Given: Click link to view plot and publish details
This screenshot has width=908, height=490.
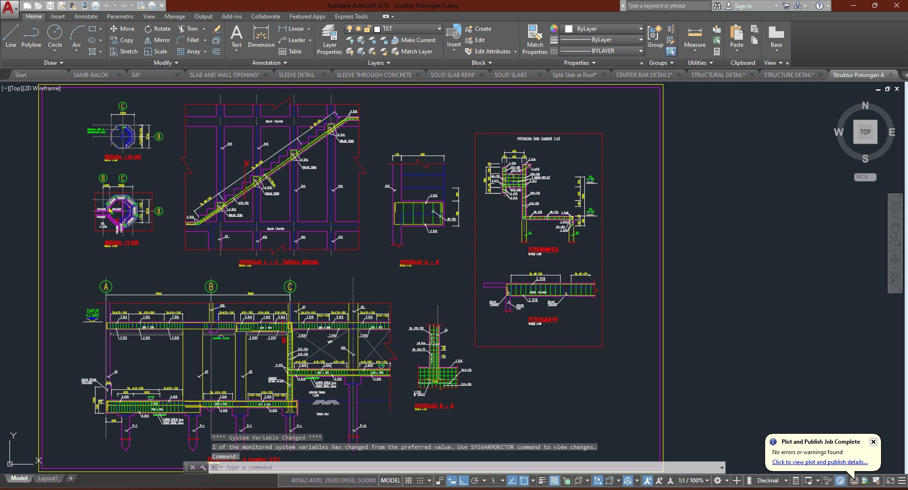Looking at the screenshot, I should (x=820, y=462).
